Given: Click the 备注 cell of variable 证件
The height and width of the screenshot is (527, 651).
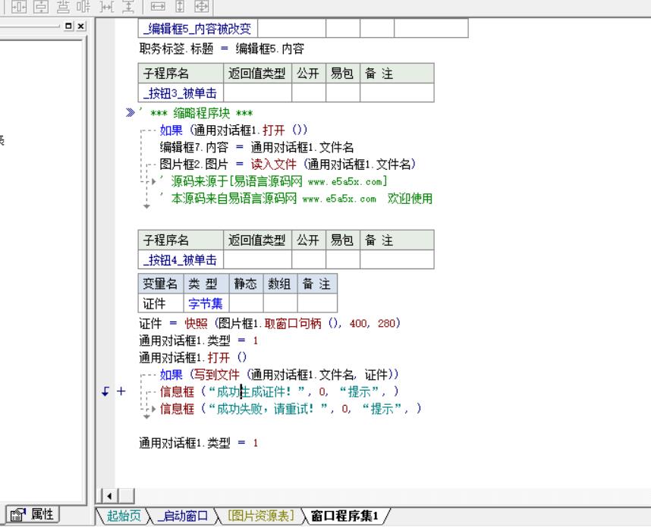Looking at the screenshot, I should (317, 303).
